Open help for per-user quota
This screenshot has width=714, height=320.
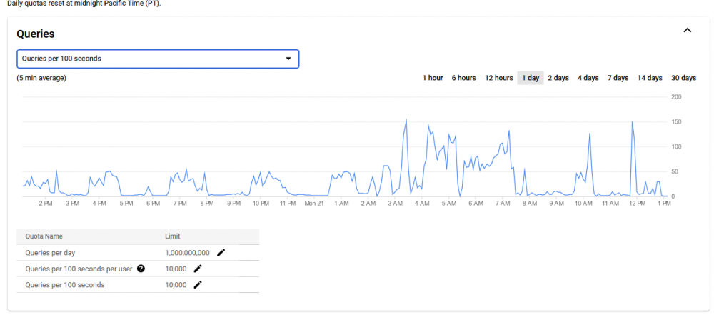tap(141, 269)
